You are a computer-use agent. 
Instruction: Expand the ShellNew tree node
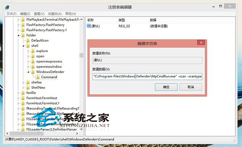[x=23, y=88]
